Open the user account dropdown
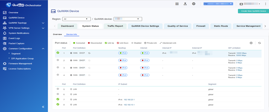The height and width of the screenshot is (112, 269). (x=250, y=4)
